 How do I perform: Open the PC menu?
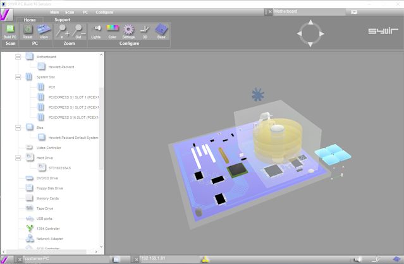coord(85,12)
